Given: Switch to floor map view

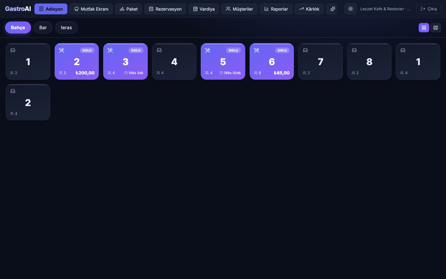Looking at the screenshot, I should [435, 28].
